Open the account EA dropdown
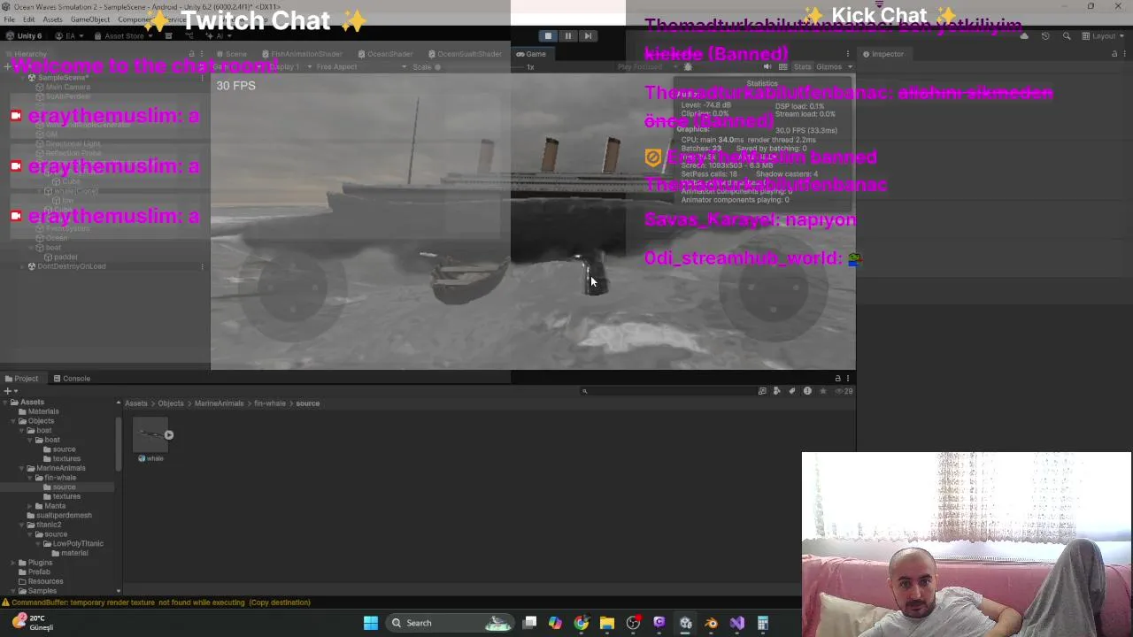The image size is (1133, 637). [x=70, y=36]
